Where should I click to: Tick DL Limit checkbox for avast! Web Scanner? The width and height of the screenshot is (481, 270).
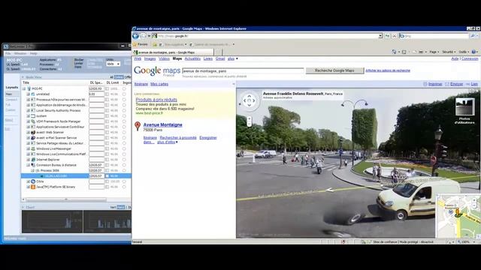pos(107,132)
